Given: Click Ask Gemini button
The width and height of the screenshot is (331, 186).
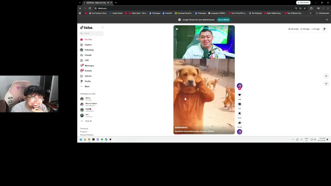Looking at the screenshot, I should (x=303, y=3).
